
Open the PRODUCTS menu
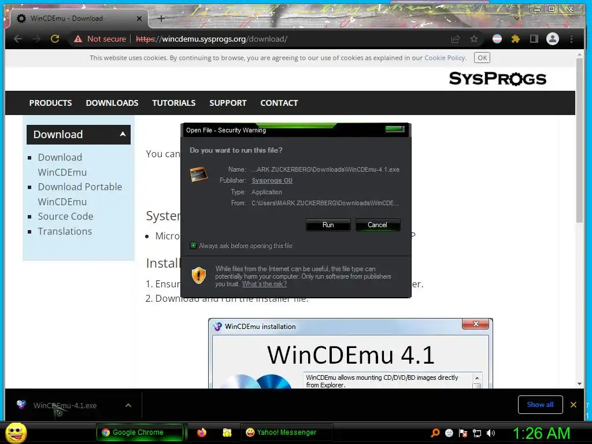(x=51, y=103)
